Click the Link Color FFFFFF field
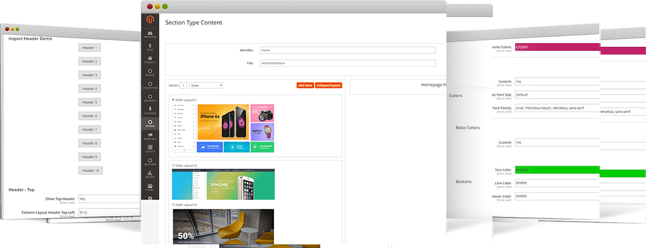646x248 pixels. click(557, 183)
